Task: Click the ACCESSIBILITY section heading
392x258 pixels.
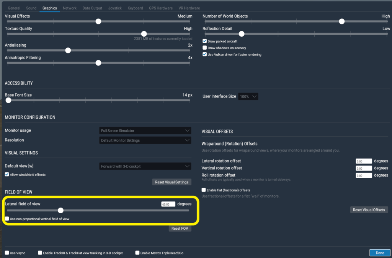Action: pos(19,83)
